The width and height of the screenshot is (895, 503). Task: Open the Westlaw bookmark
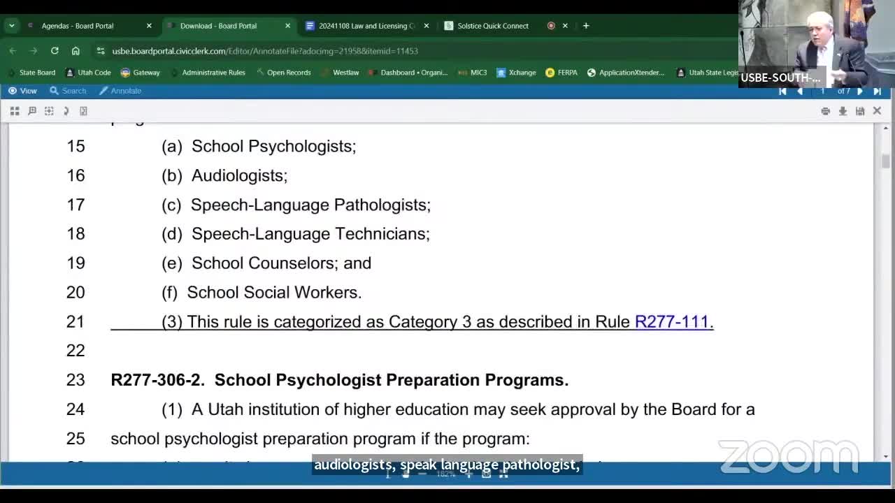340,73
